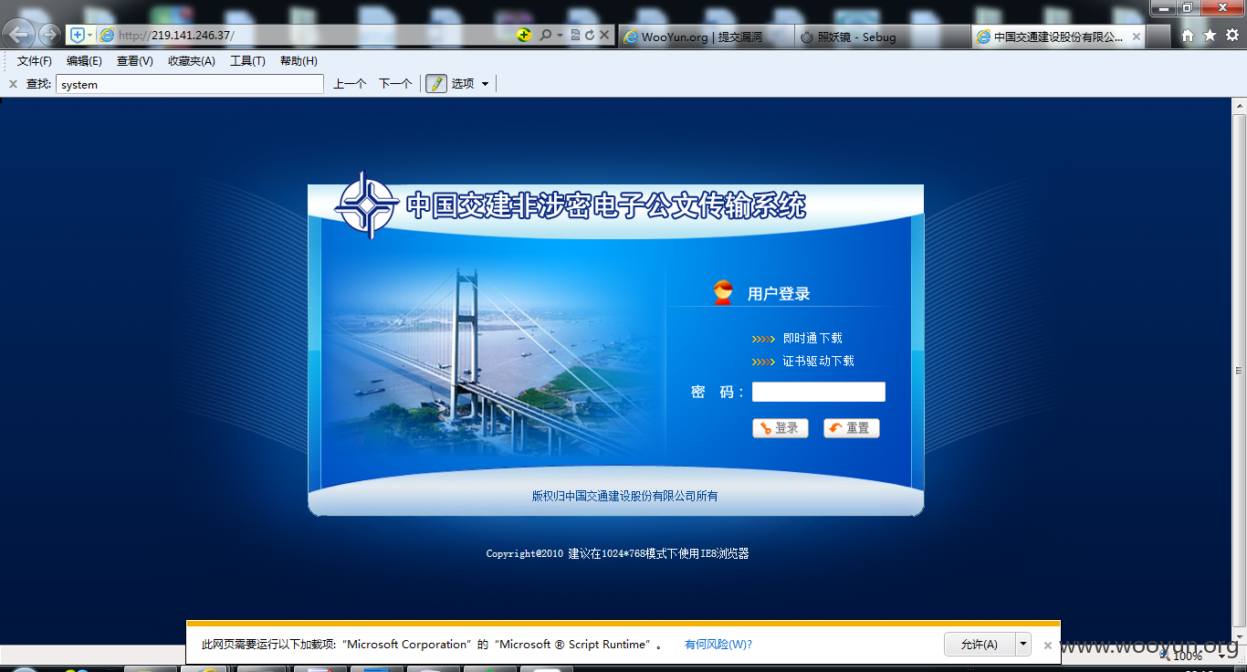Click the IE page icon before the URL
The height and width of the screenshot is (672, 1247).
107,35
